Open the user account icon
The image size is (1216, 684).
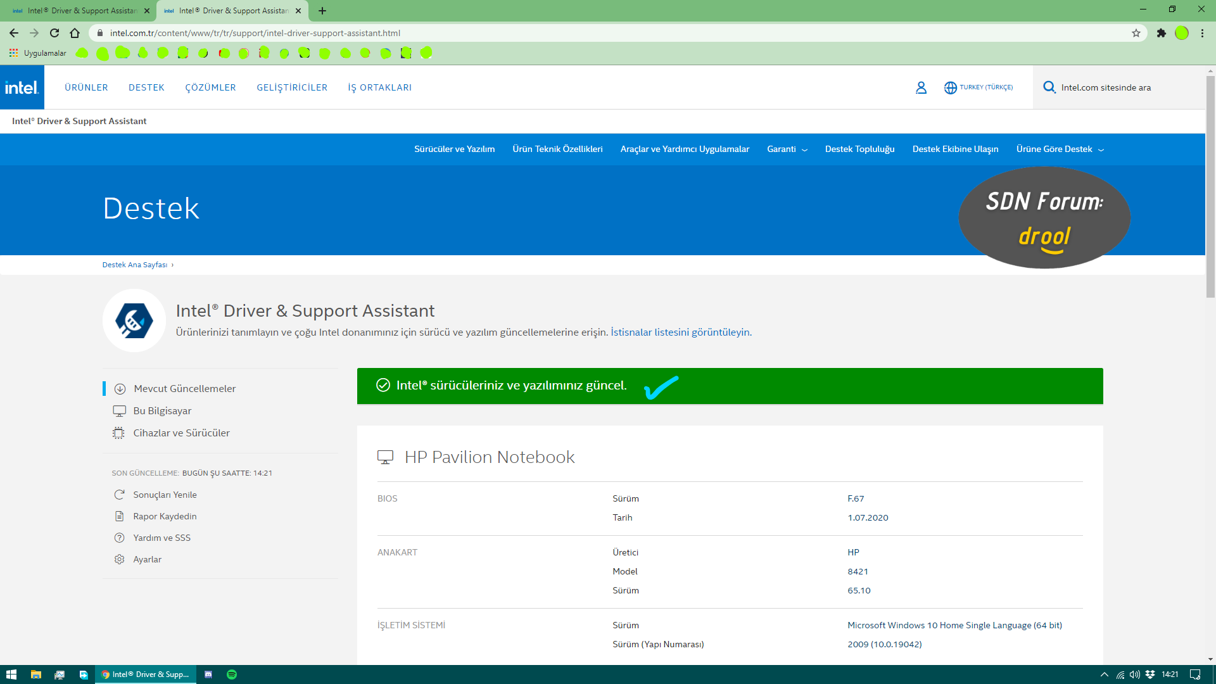[x=921, y=87]
